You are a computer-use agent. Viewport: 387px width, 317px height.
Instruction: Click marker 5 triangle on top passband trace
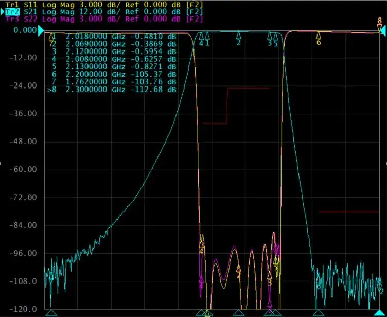(275, 37)
